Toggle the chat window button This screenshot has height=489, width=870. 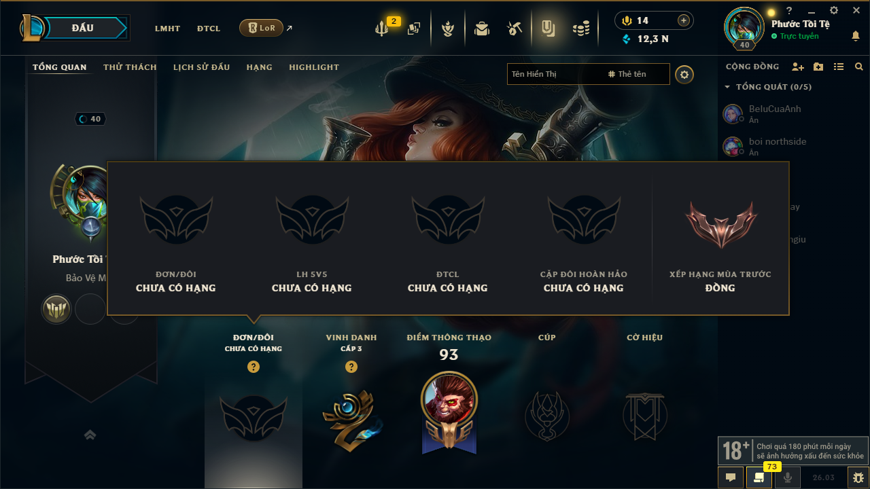click(731, 477)
